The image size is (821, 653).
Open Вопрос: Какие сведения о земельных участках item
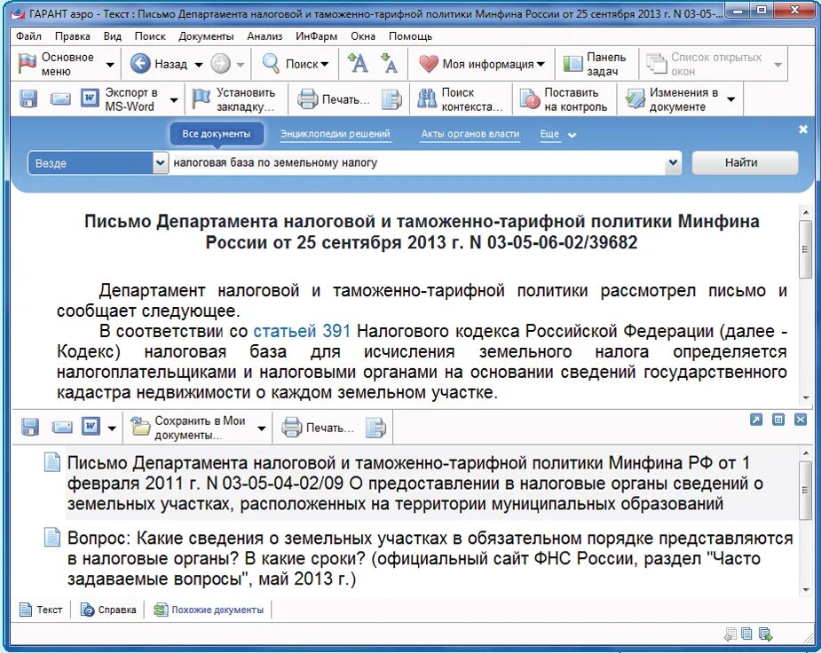[x=430, y=558]
